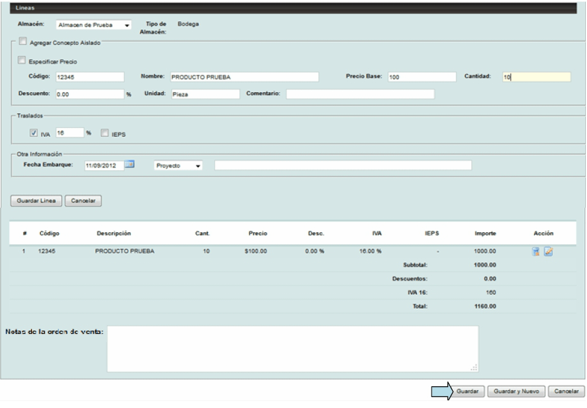Screen dimensions: 587x408
Task: Click the Guardar button at bottom
Action: pyautogui.click(x=467, y=390)
